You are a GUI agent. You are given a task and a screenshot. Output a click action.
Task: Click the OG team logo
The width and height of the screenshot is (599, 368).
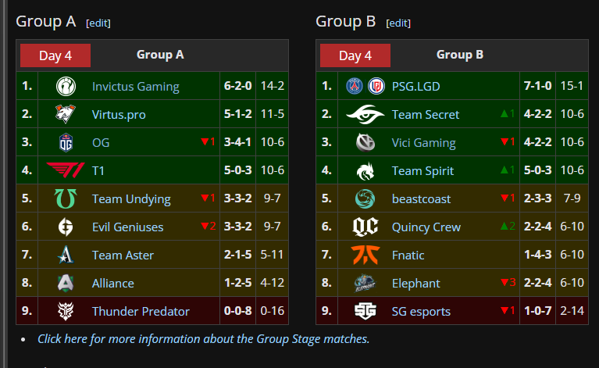pos(66,143)
